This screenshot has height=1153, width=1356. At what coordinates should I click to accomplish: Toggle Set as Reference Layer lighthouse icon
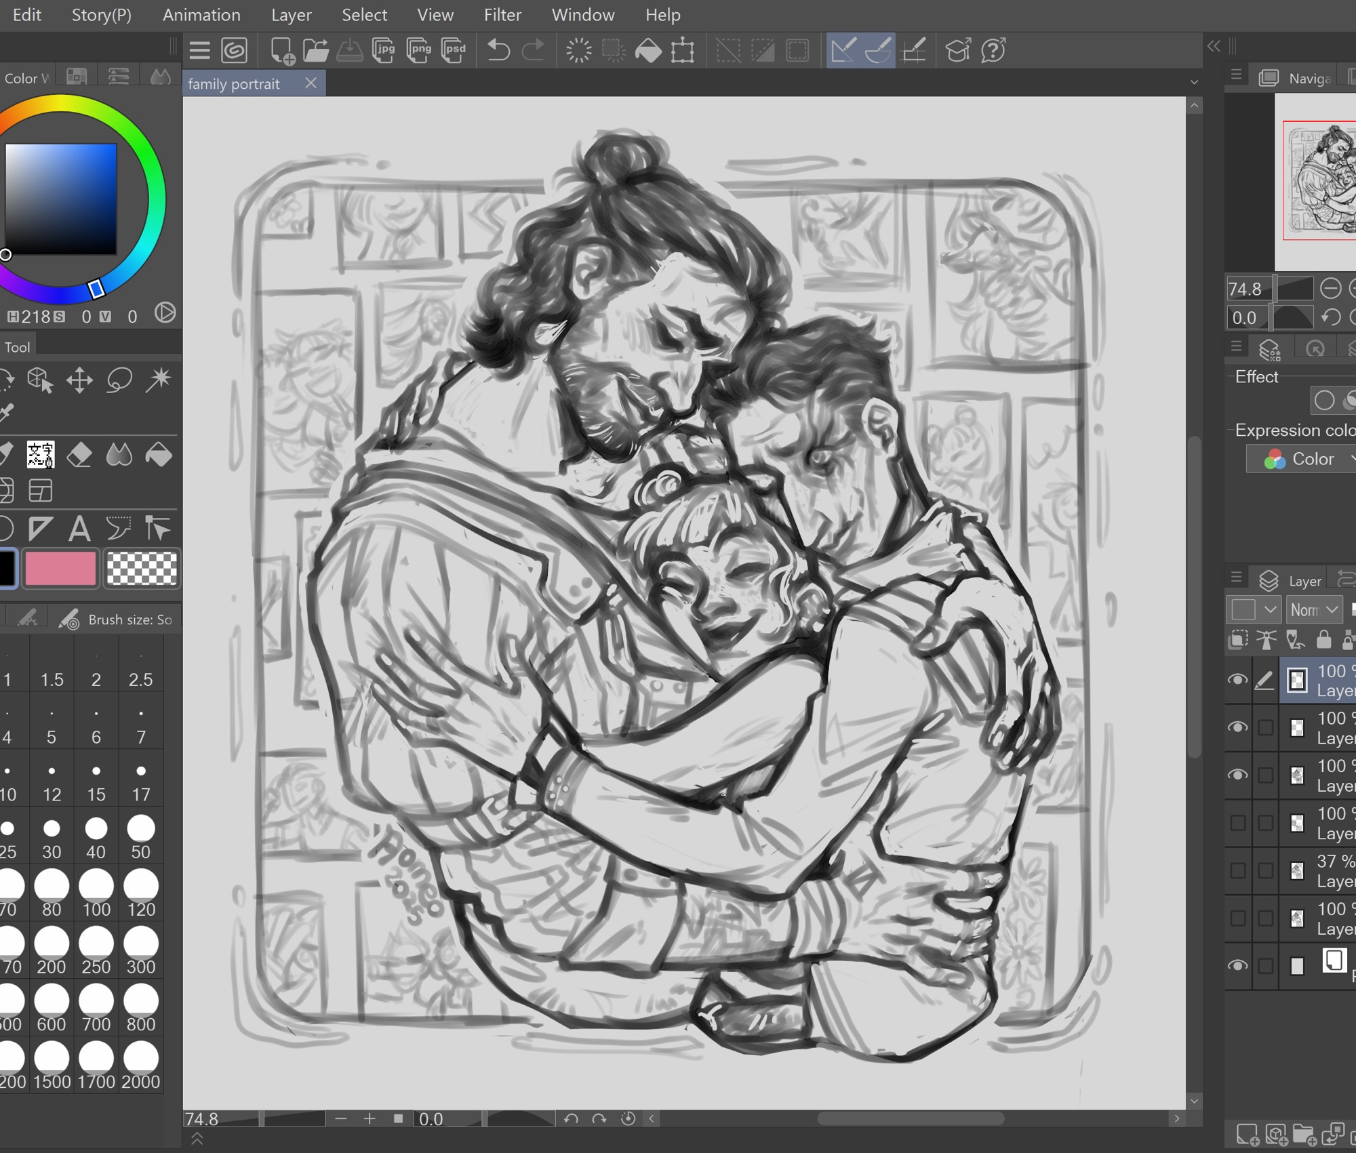(1266, 639)
